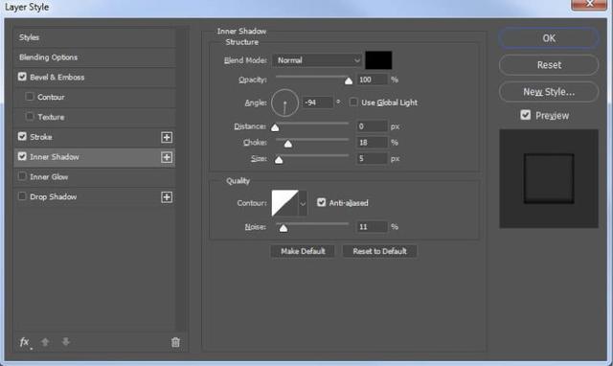Click the delete effect trash icon
The image size is (613, 366).
point(175,343)
